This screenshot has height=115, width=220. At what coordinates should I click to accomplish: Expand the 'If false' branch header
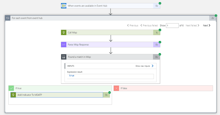tap(163, 88)
